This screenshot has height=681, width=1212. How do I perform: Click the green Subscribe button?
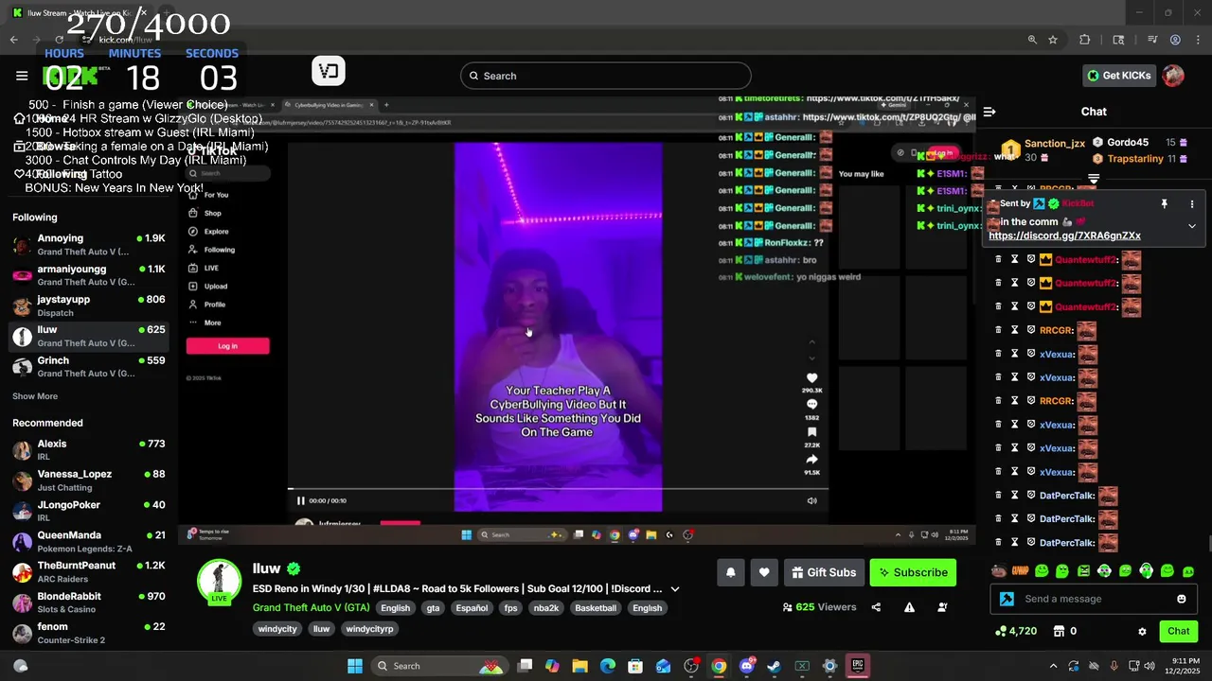913,572
